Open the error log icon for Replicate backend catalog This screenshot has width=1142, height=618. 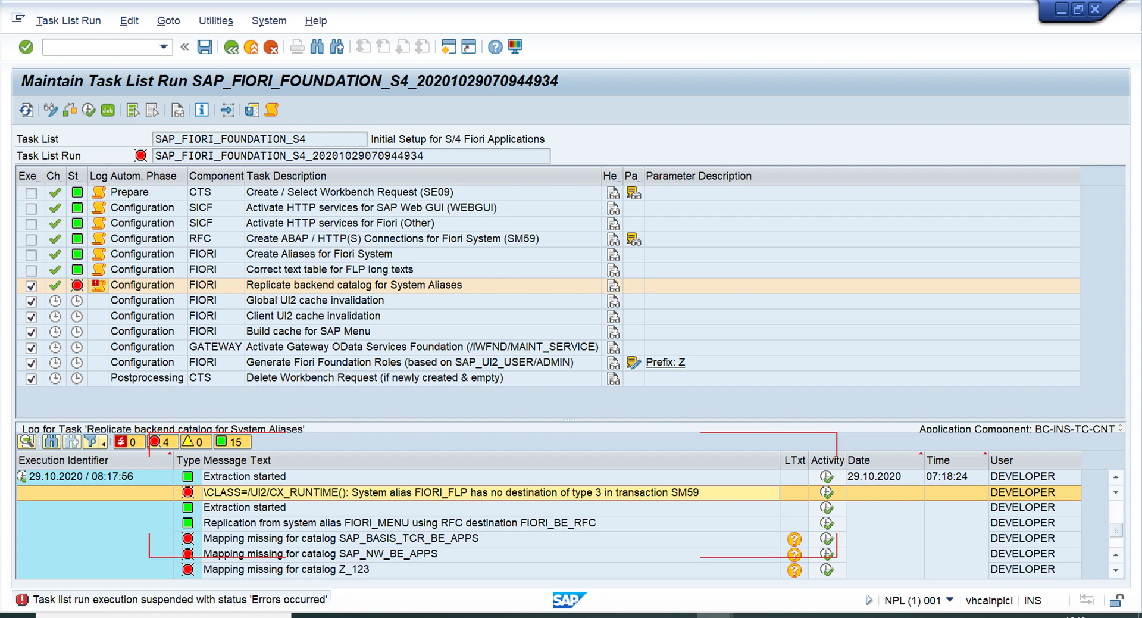pyautogui.click(x=98, y=285)
